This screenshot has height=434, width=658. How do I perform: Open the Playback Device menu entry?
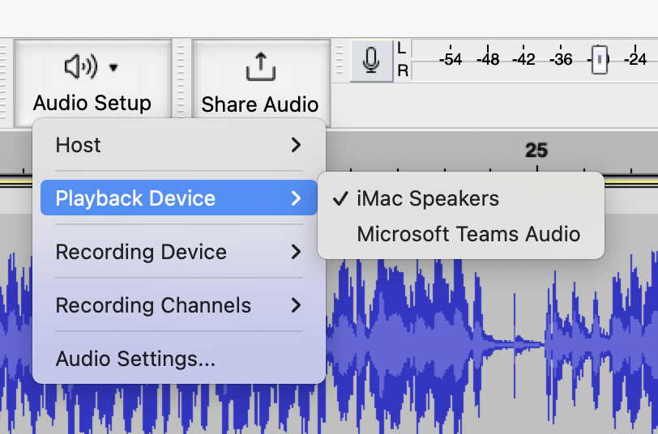[x=179, y=198]
